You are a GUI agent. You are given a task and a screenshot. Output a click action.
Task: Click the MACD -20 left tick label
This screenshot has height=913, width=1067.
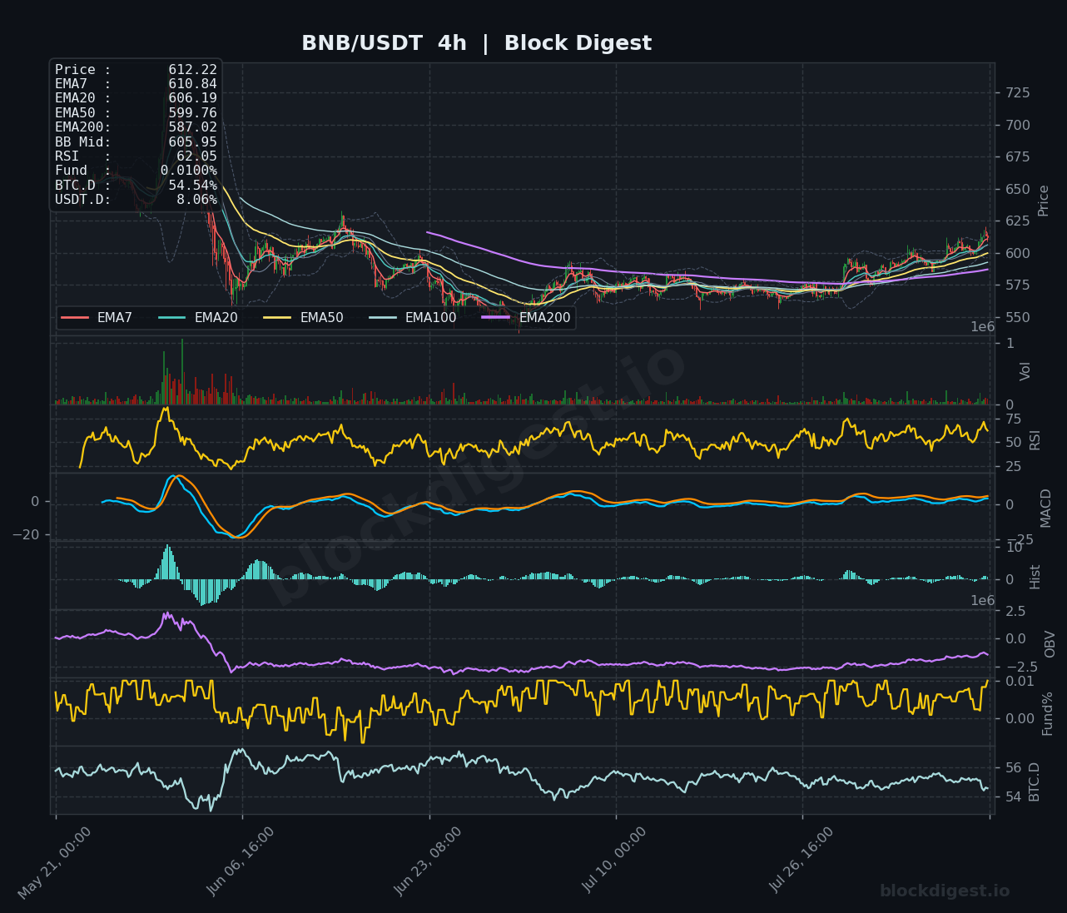click(x=25, y=535)
